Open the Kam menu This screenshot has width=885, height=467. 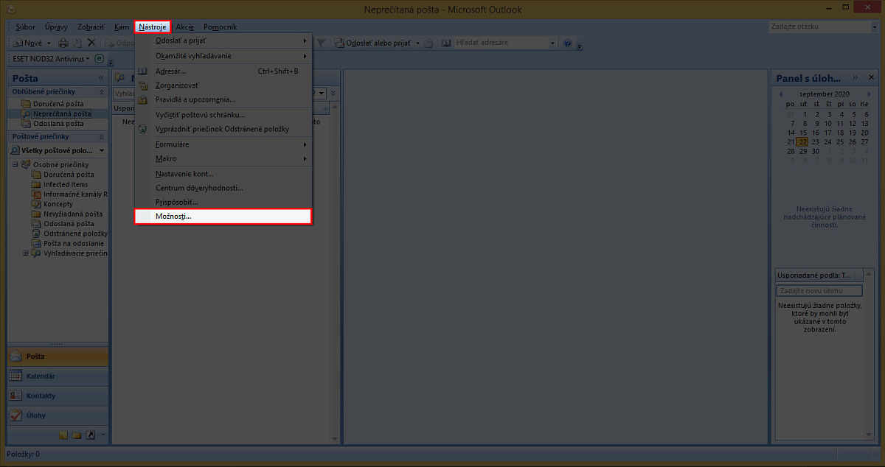coord(122,27)
